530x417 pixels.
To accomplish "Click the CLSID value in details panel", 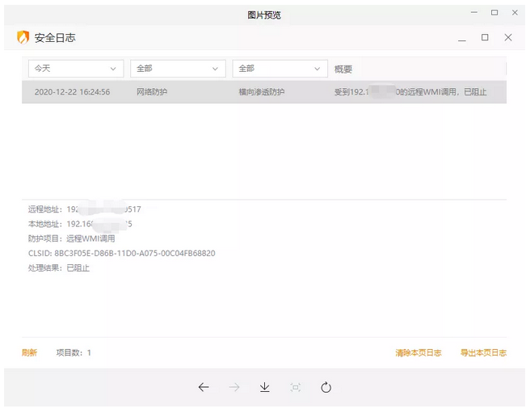I will (134, 253).
